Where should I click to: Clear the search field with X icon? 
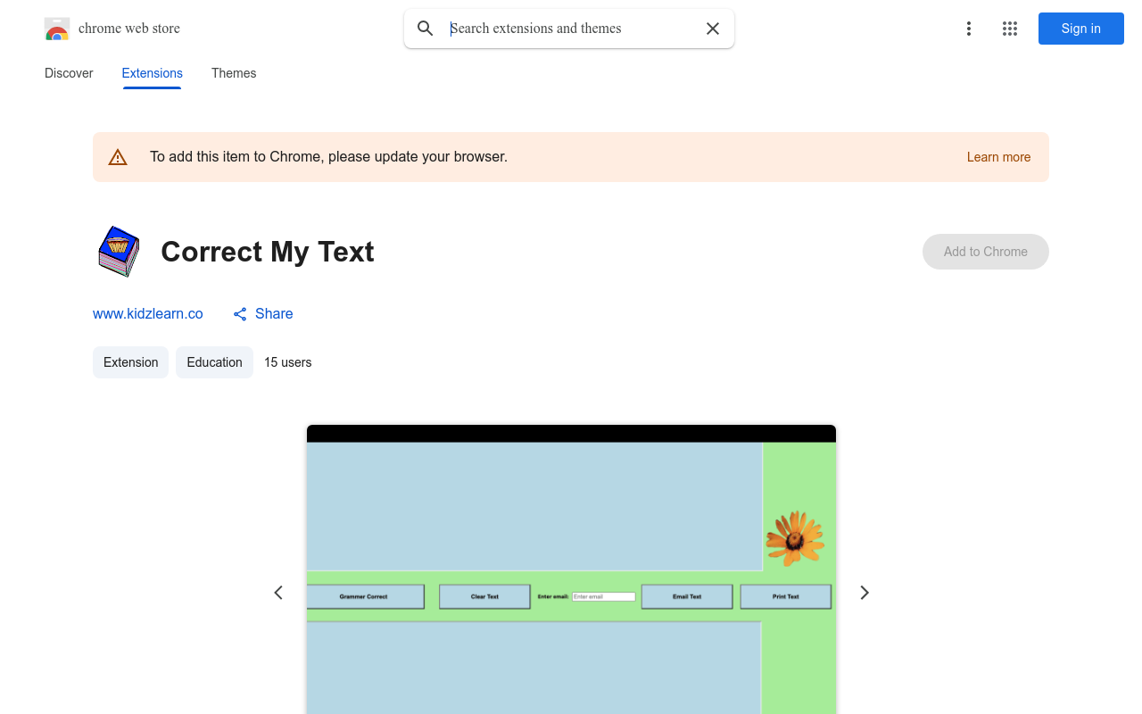pyautogui.click(x=713, y=29)
